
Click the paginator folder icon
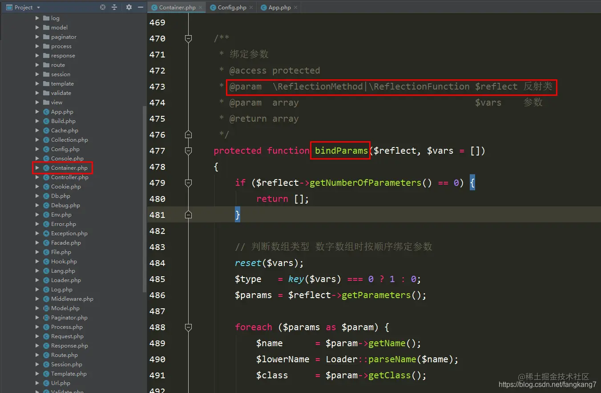pos(46,37)
